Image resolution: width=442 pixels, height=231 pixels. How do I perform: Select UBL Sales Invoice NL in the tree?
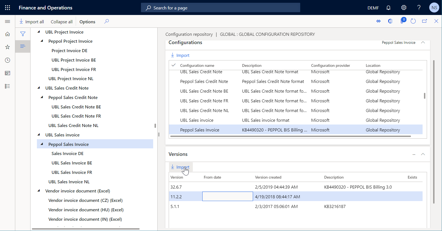[69, 182]
